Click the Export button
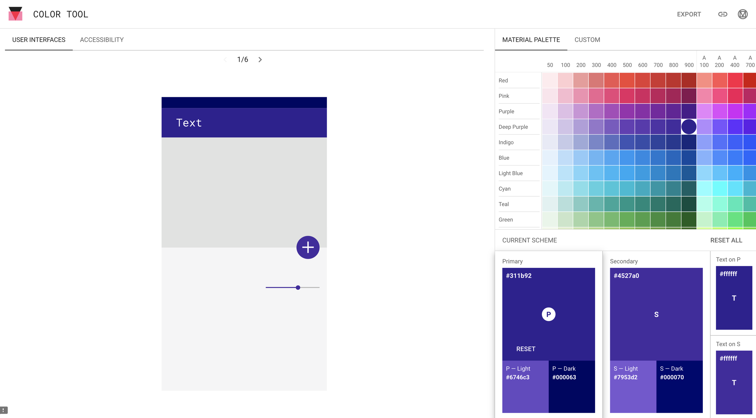This screenshot has height=418, width=756. (x=689, y=14)
